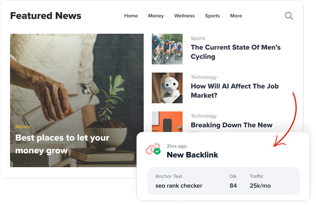Select the Sports category label above cycling
This screenshot has width=316, height=205.
198,38
